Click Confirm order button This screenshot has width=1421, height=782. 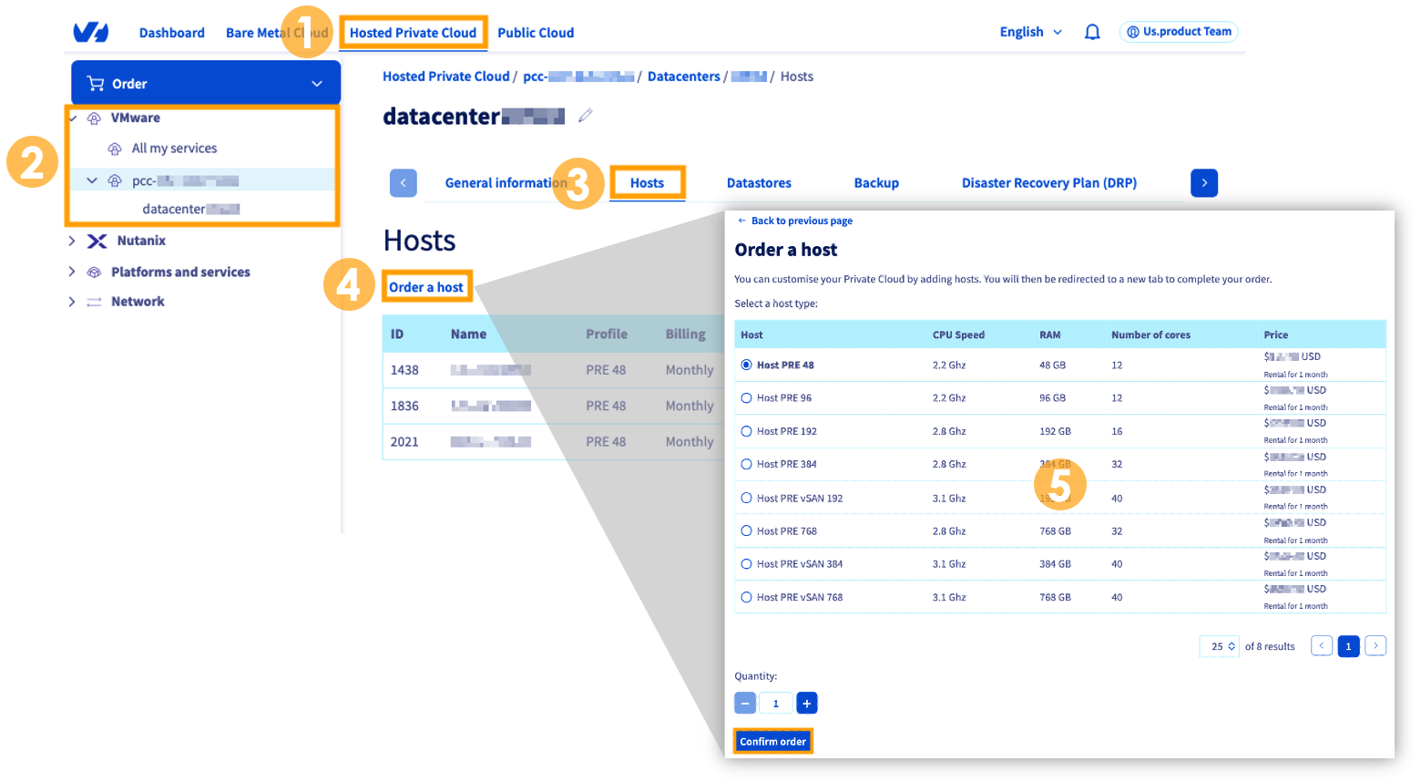point(772,742)
